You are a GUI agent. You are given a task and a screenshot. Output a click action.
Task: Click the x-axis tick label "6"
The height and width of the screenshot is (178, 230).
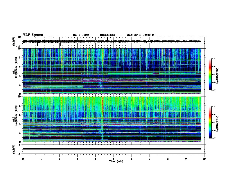tap(132, 159)
